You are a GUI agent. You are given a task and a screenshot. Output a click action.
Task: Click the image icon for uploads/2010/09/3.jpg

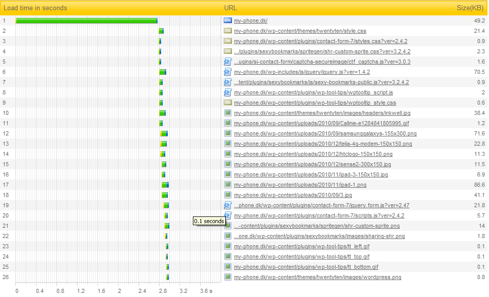[x=228, y=195]
